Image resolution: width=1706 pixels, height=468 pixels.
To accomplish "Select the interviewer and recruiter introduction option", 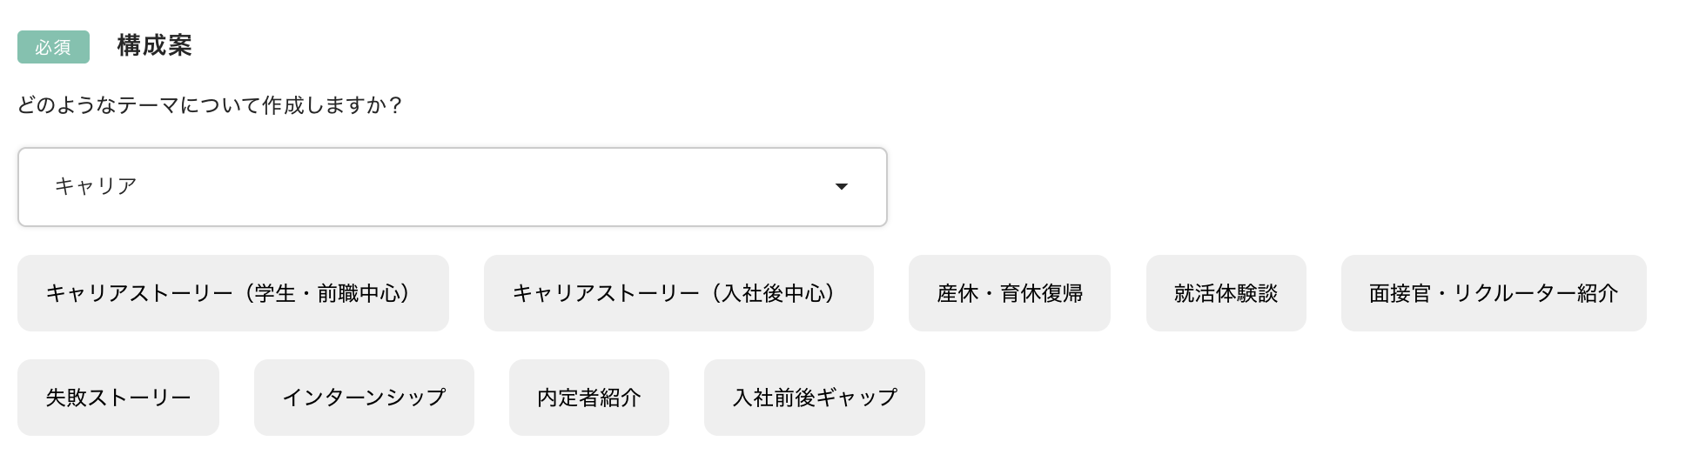I will click(1493, 293).
